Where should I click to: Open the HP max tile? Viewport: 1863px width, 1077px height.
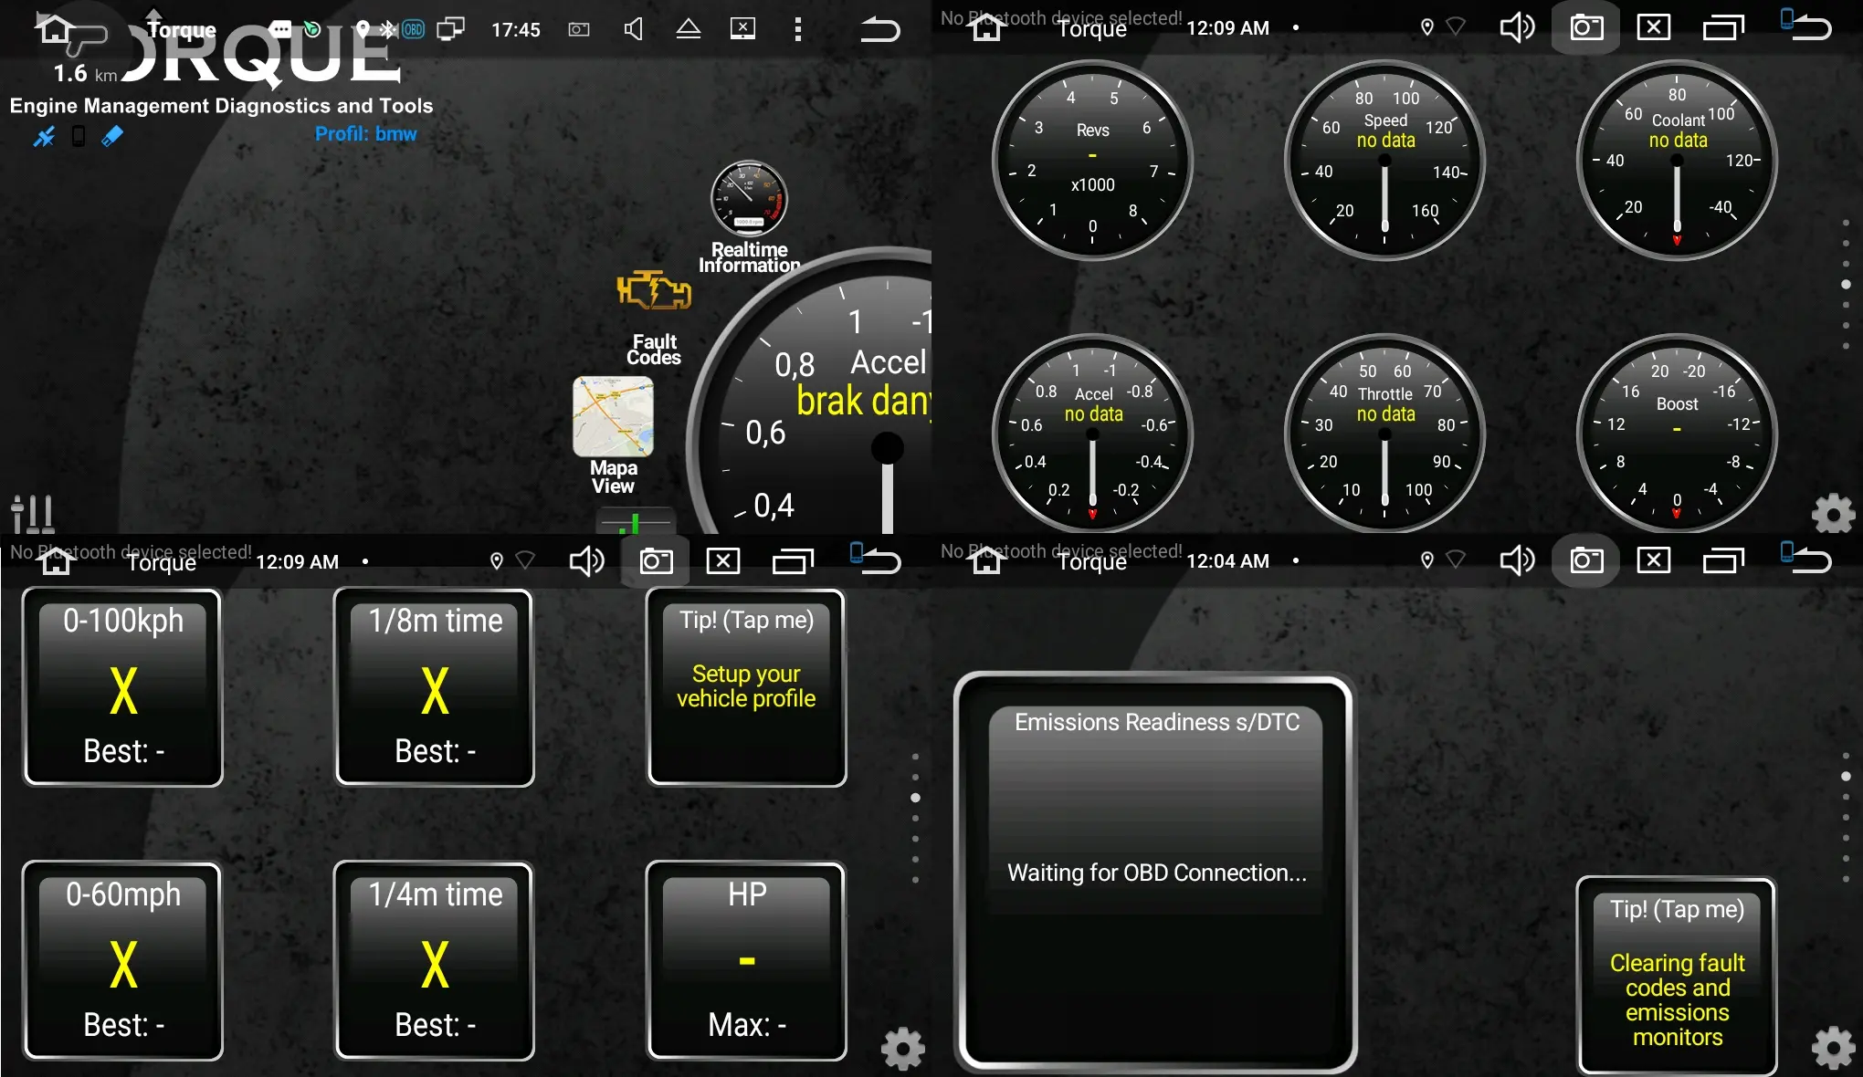(746, 960)
